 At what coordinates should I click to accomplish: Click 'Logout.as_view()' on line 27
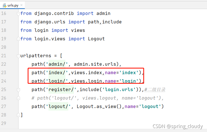tap(99, 107)
